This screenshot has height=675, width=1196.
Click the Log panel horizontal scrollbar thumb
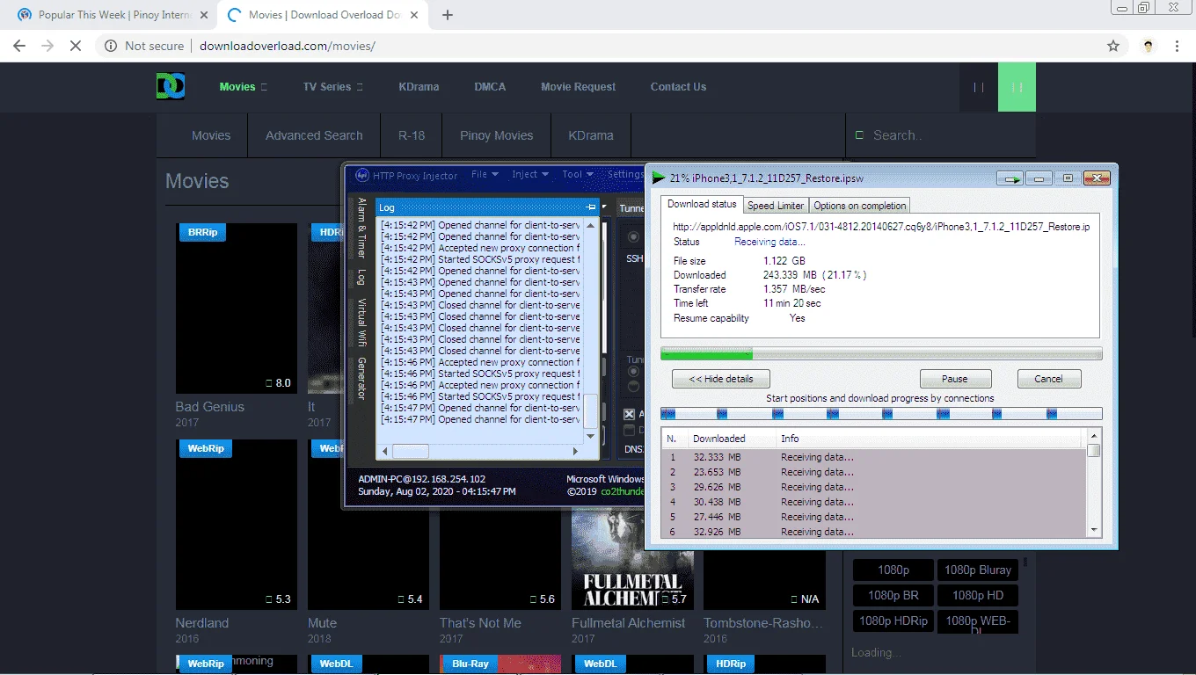(410, 452)
